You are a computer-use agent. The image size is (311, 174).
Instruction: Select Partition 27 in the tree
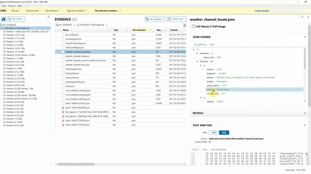click(x=21, y=95)
